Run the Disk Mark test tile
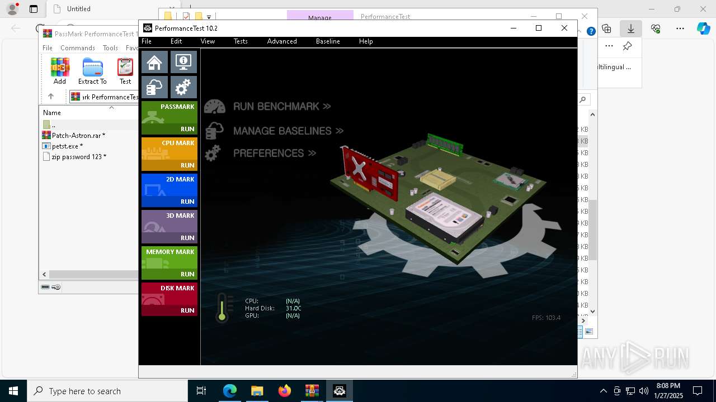 [169, 299]
